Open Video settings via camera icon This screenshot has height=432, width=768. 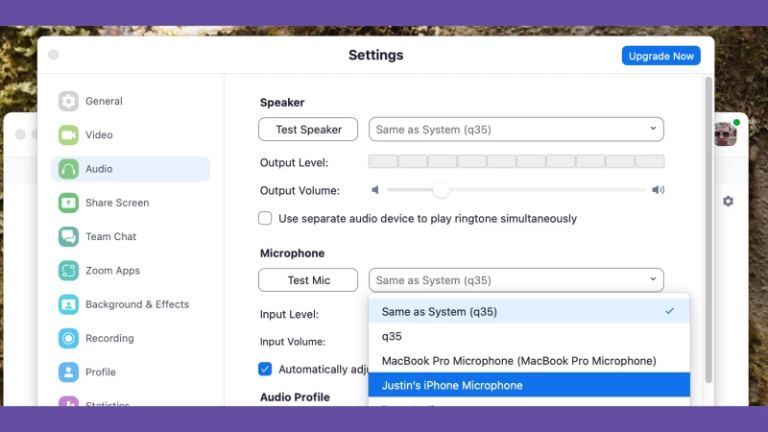pos(68,135)
